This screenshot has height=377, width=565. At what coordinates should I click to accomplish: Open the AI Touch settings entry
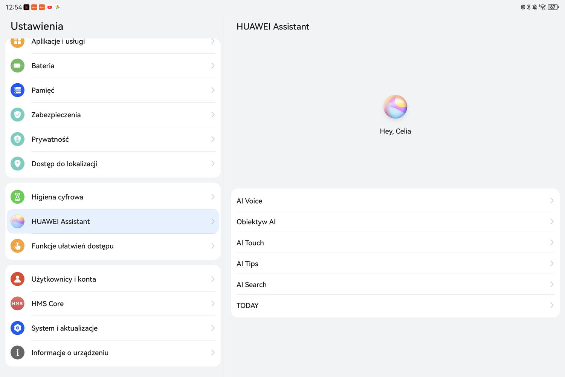point(395,243)
